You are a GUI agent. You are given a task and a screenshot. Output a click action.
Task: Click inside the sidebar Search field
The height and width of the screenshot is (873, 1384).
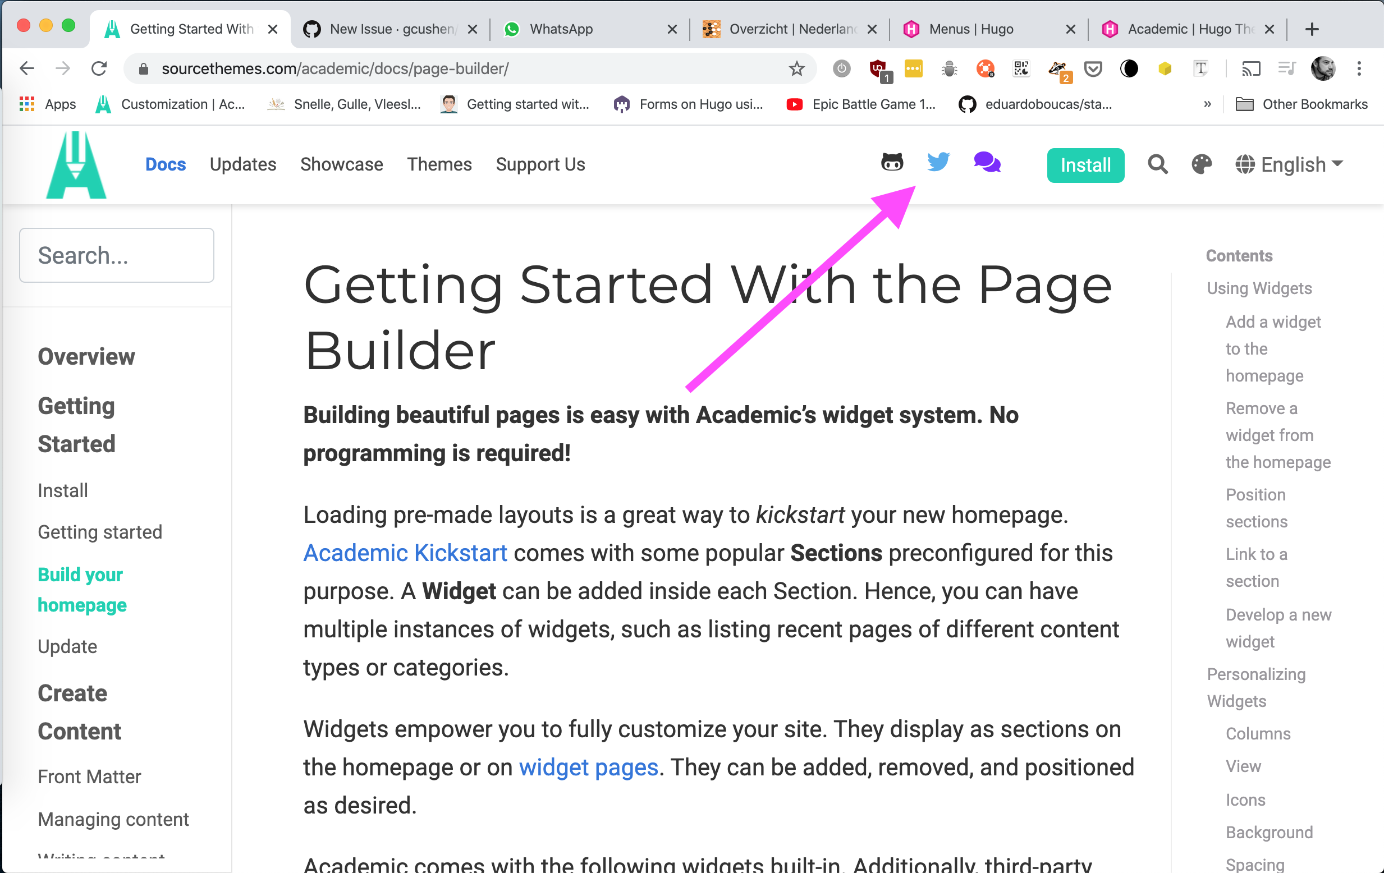[x=116, y=255]
